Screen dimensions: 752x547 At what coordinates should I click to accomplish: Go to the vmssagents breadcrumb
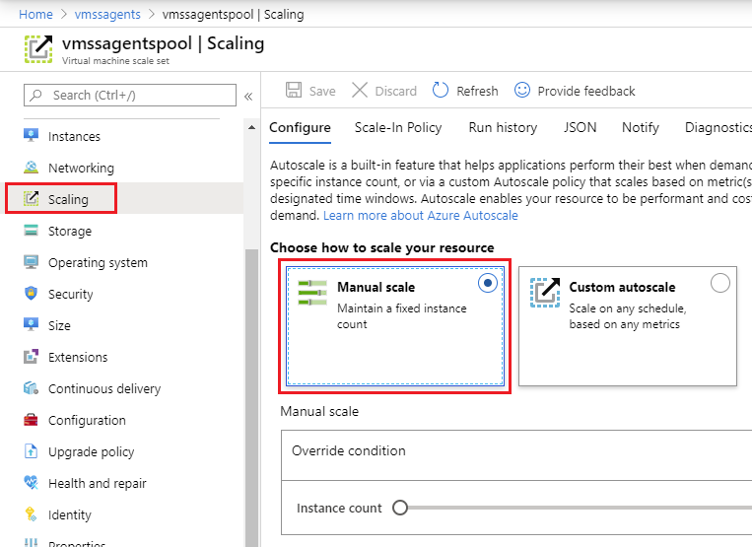107,15
